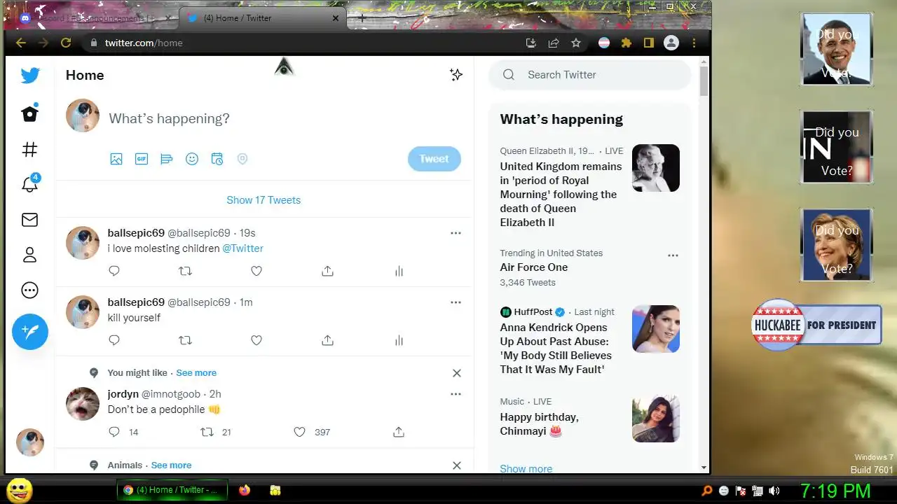View analytics for the 1m tweet
The width and height of the screenshot is (897, 504).
pos(399,340)
